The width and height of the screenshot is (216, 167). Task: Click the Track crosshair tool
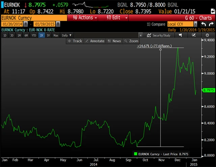click(75, 41)
